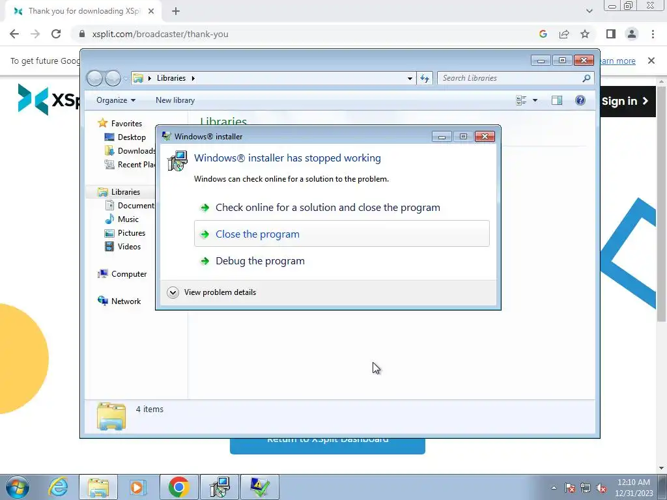Click Learn more link in info bar
The height and width of the screenshot is (500, 667).
point(617,61)
